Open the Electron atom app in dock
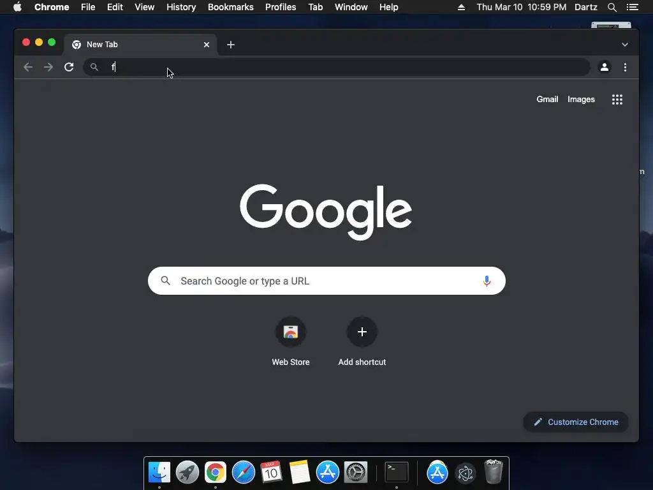Viewport: 653px width, 490px height. coord(465,473)
